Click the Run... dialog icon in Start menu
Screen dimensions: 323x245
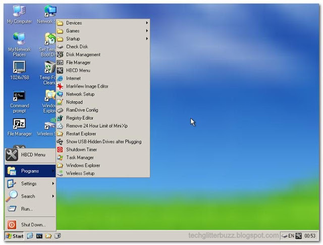point(12,209)
